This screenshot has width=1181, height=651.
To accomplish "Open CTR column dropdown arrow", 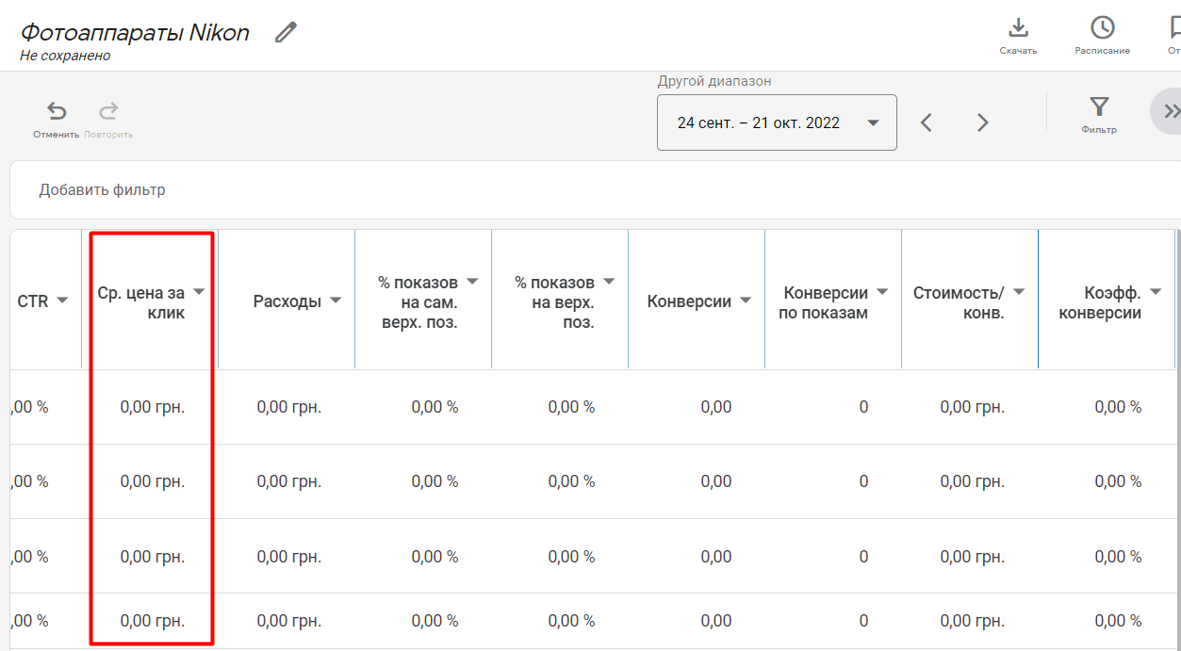I will pos(62,301).
